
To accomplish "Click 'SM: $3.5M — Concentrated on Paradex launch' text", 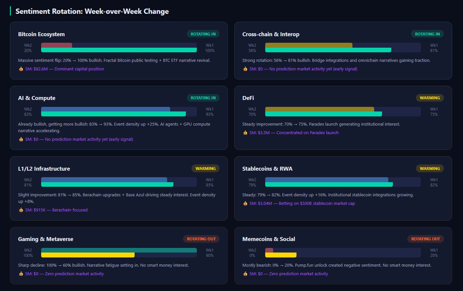I will pyautogui.click(x=294, y=133).
